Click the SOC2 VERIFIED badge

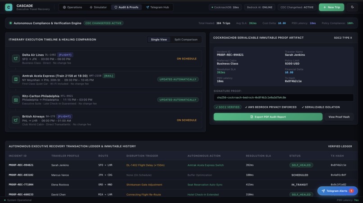[x=227, y=107]
